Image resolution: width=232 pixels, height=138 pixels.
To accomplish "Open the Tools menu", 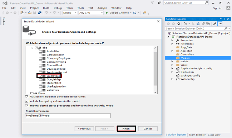I will coord(80,8).
